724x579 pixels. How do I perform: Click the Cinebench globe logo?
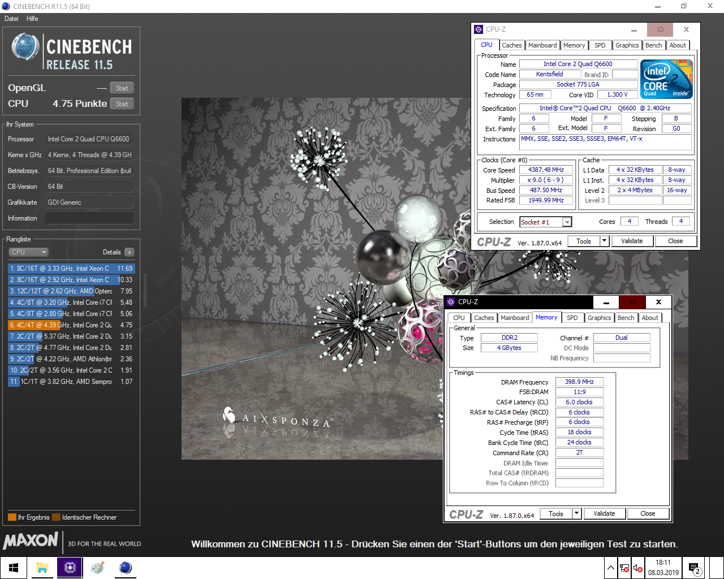(x=25, y=47)
